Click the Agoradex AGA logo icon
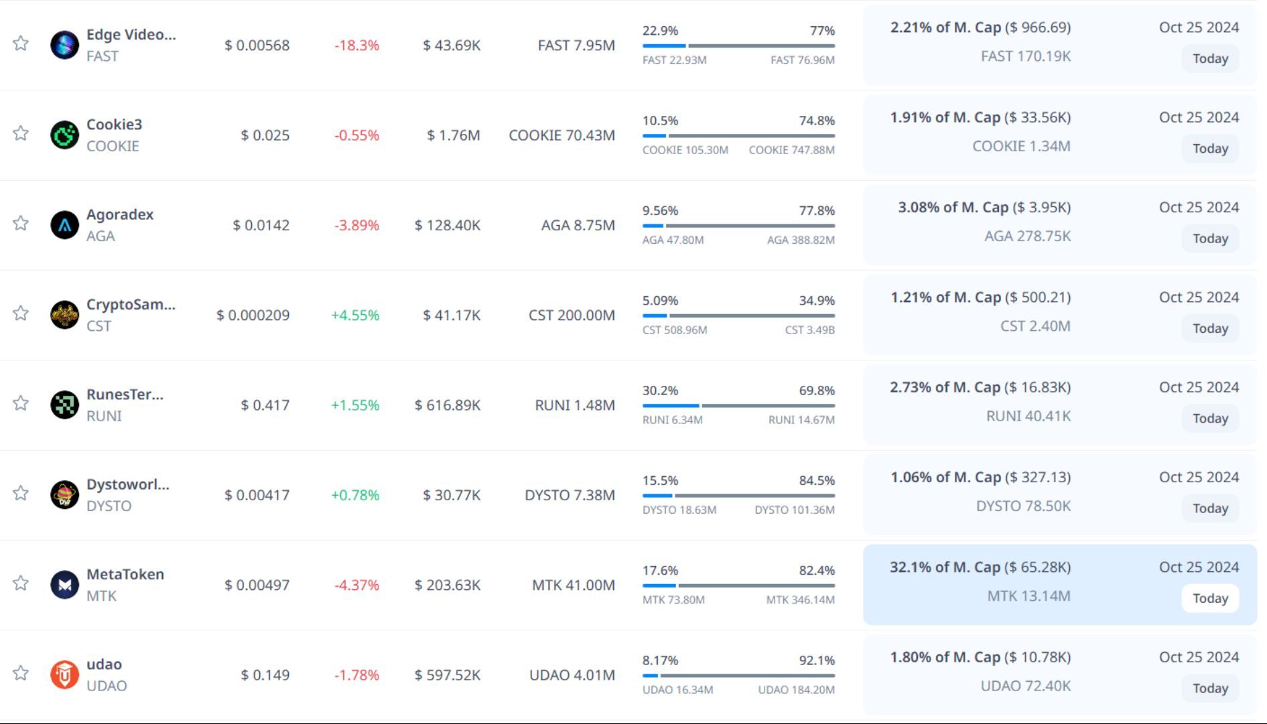 pyautogui.click(x=64, y=225)
